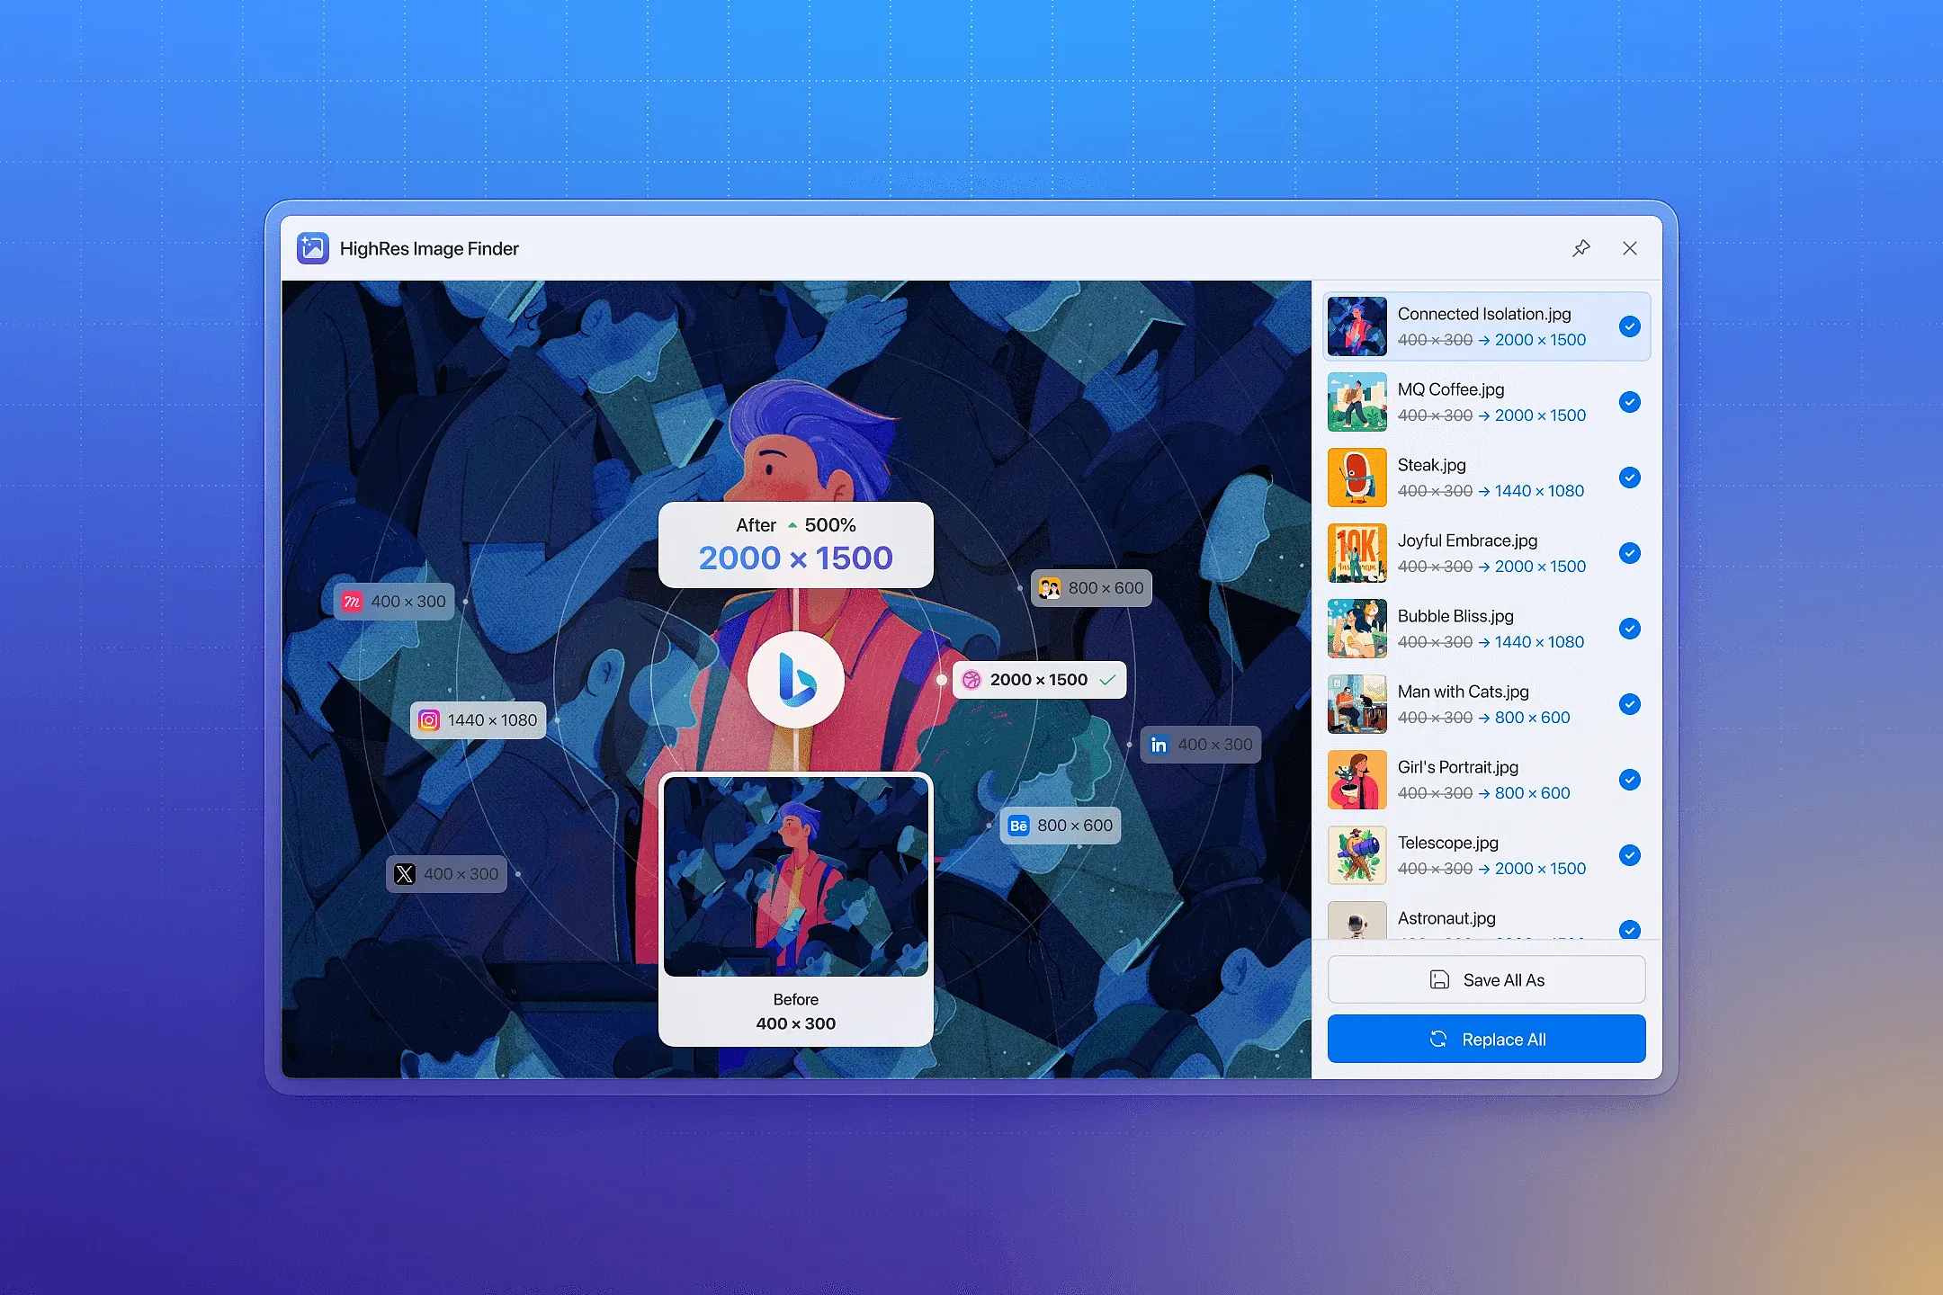Click the Girl's Portrait.jpg thumbnail

click(1357, 780)
